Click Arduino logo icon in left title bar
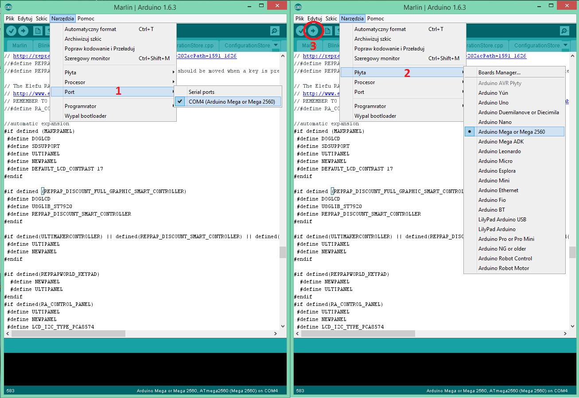 pyautogui.click(x=8, y=7)
